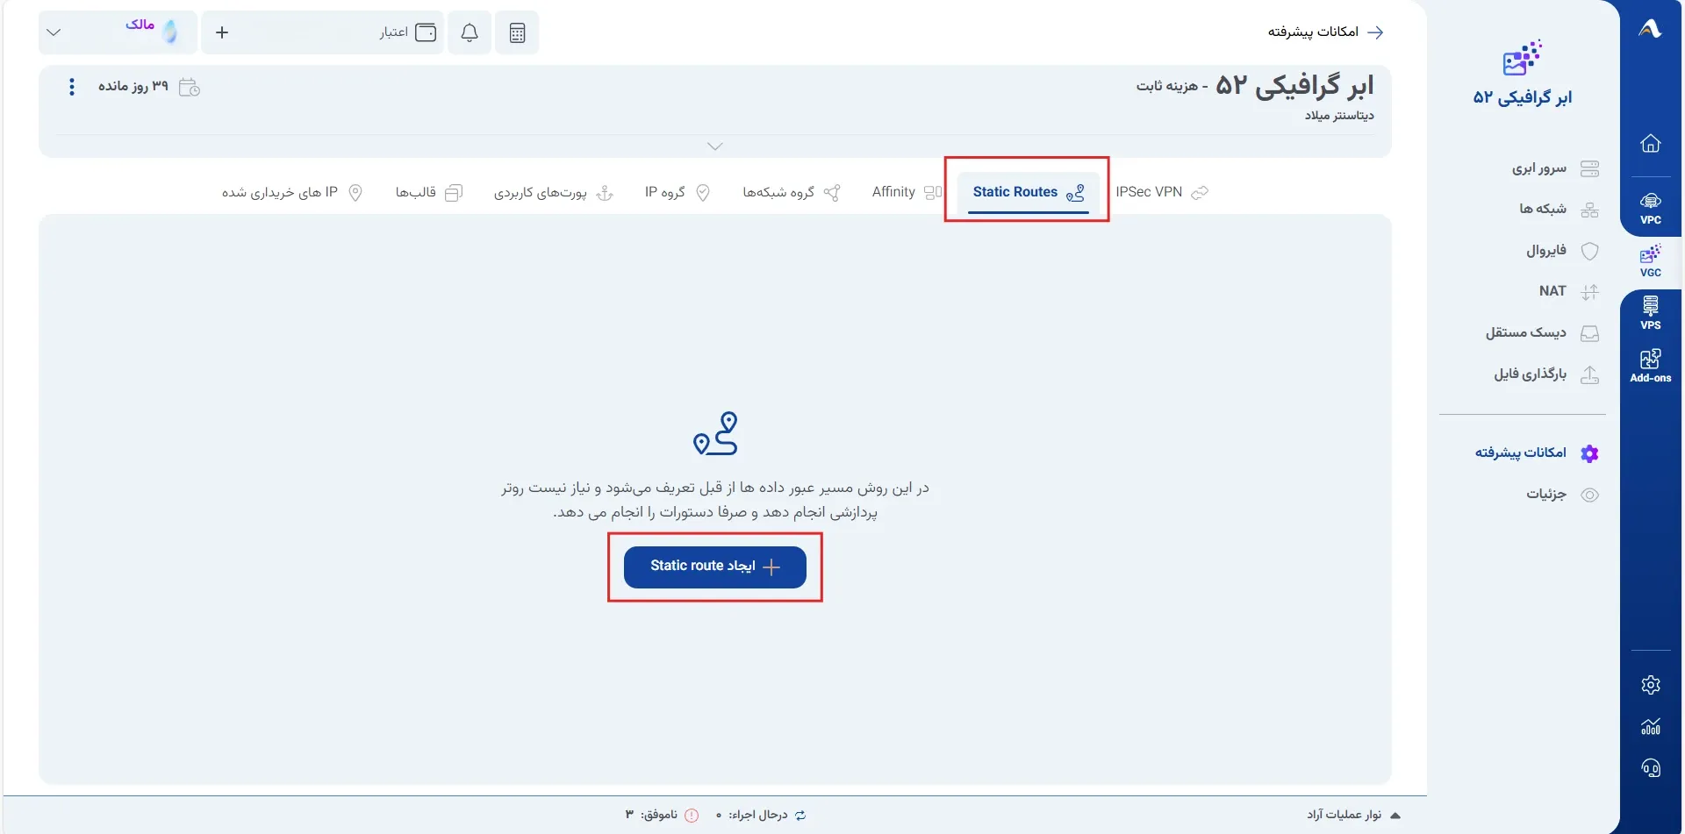Select the VGC graphic cloud icon
This screenshot has width=1685, height=834.
(1650, 261)
